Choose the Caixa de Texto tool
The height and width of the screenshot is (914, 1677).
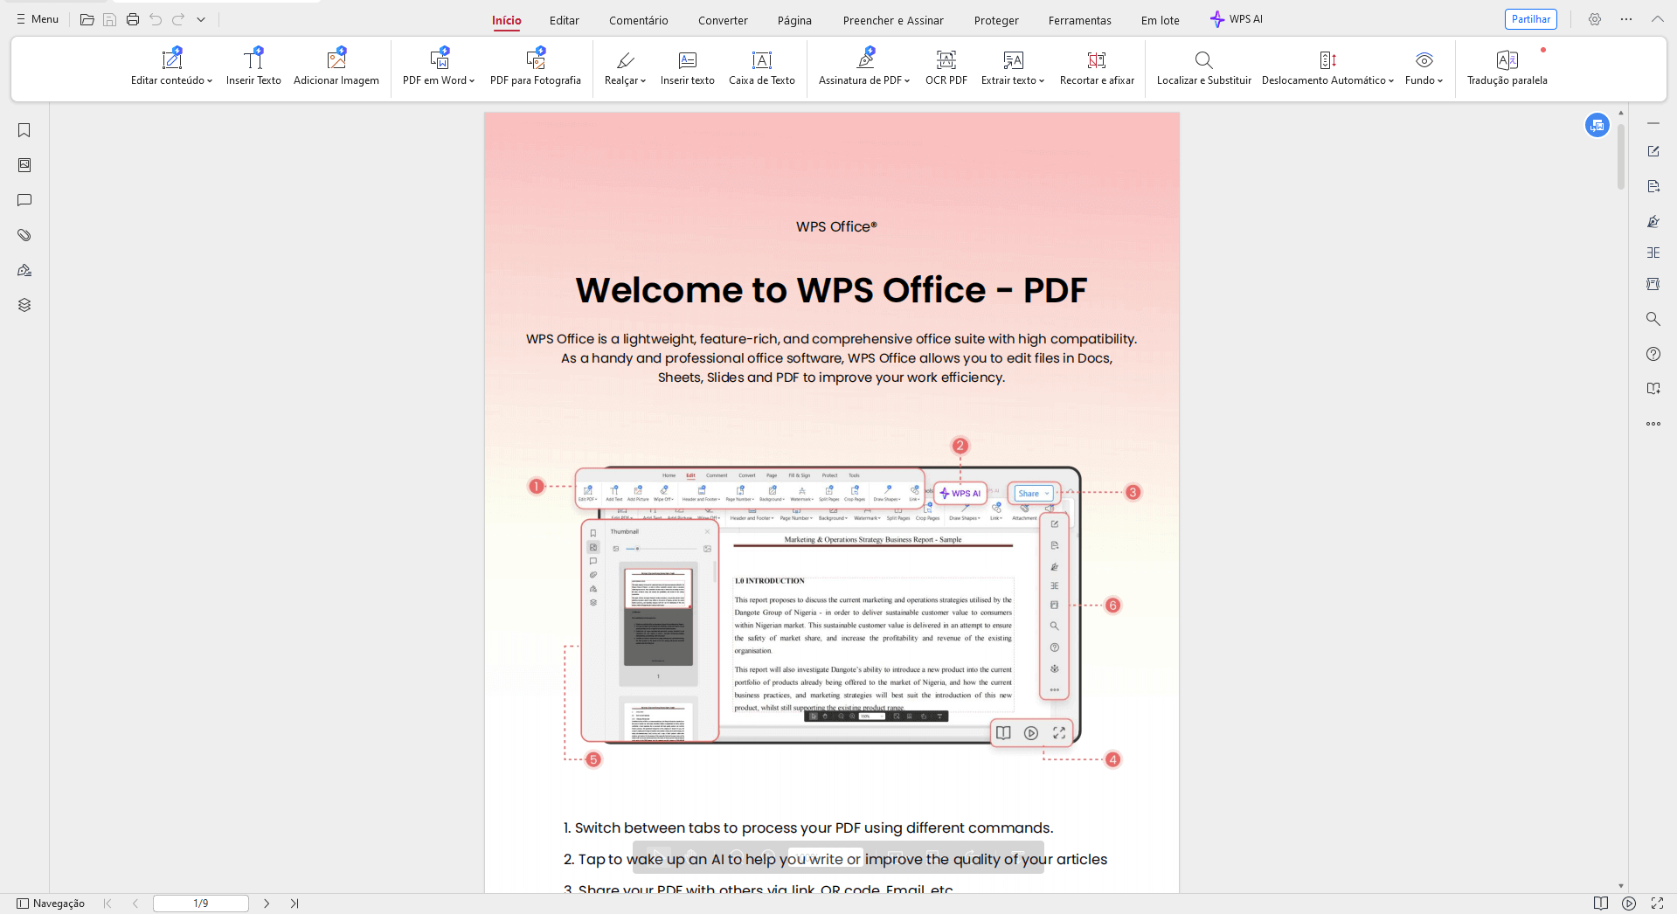[x=762, y=68]
